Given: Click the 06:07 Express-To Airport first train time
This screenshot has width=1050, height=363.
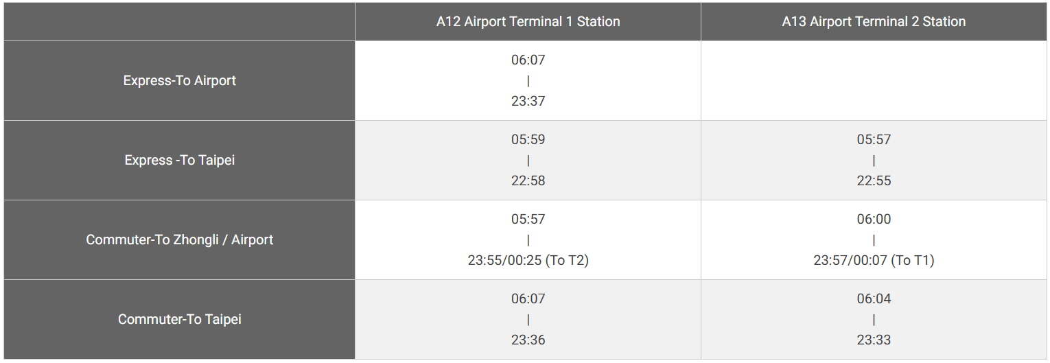Looking at the screenshot, I should click(528, 60).
